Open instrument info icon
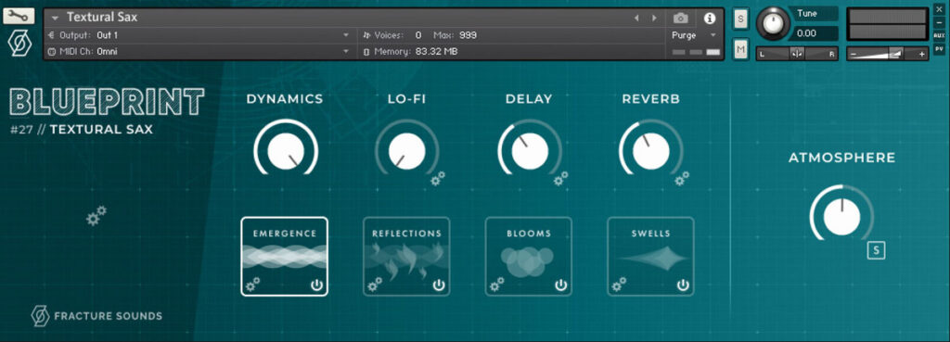Screen dimensions: 950x342 click(x=710, y=19)
